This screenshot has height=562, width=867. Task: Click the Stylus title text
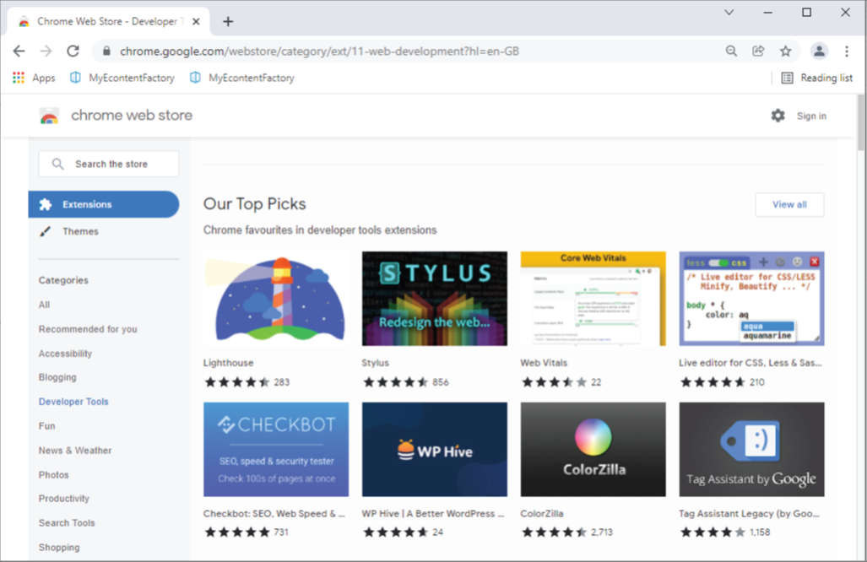(376, 363)
